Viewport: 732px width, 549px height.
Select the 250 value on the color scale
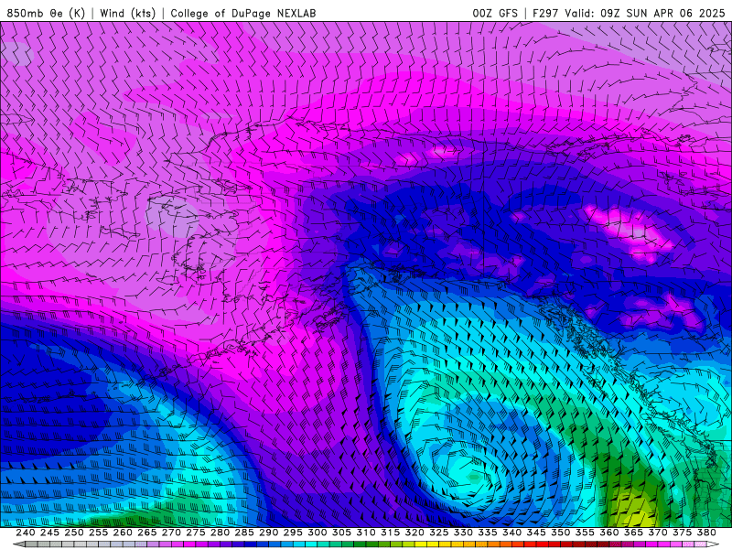pos(74,533)
